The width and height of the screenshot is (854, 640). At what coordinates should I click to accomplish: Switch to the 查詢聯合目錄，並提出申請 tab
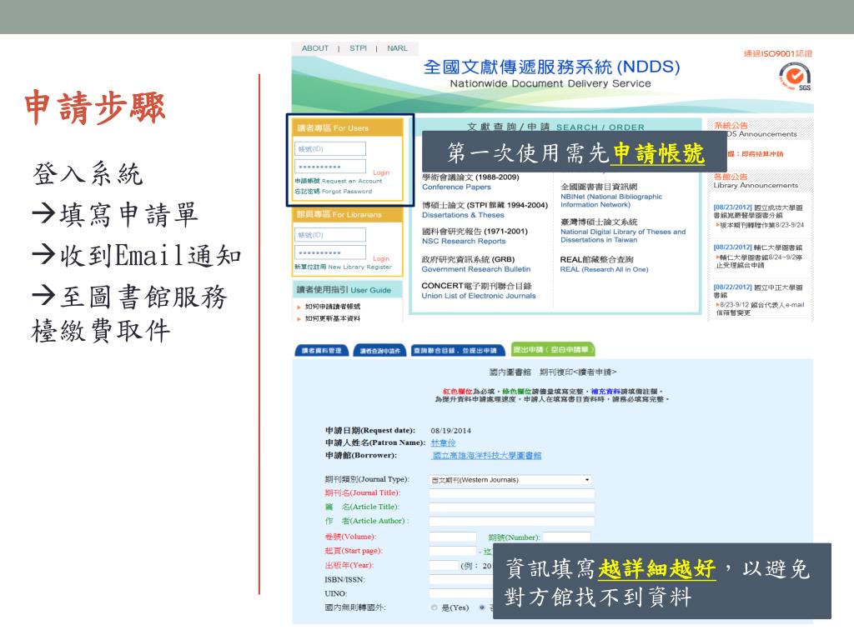coord(456,351)
